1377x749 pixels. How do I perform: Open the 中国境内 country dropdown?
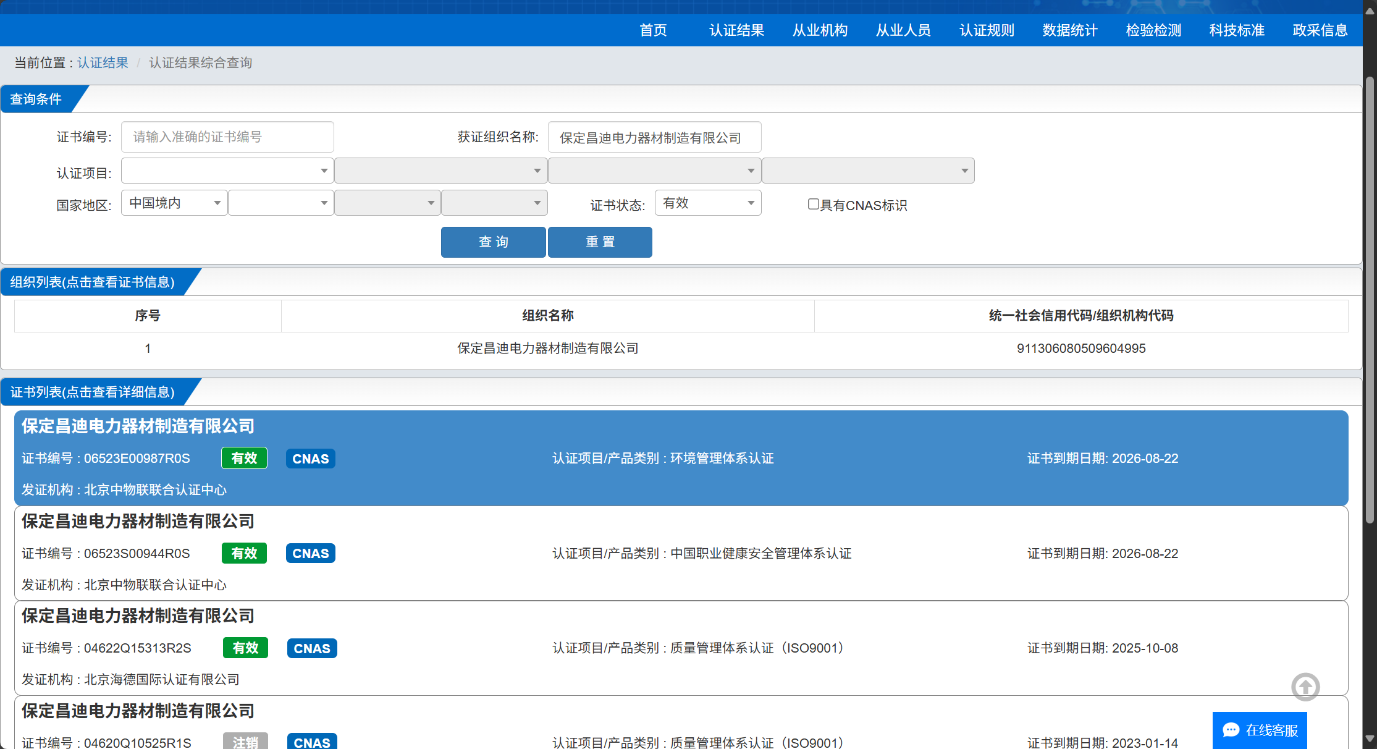pos(174,203)
